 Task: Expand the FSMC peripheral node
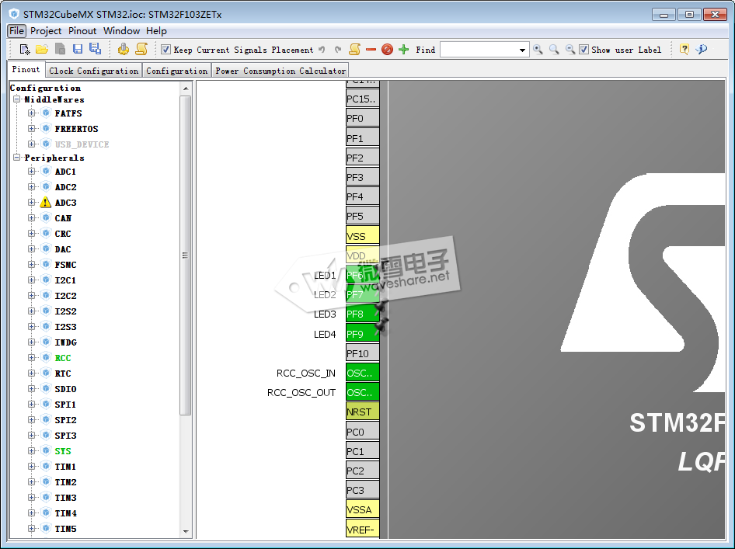31,264
